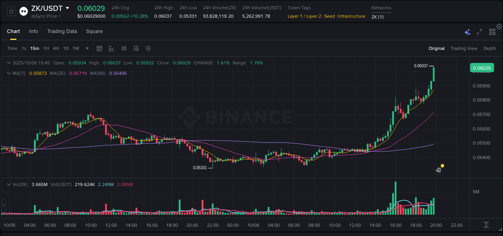Select the Original chart view
503x236 pixels.
pos(436,48)
